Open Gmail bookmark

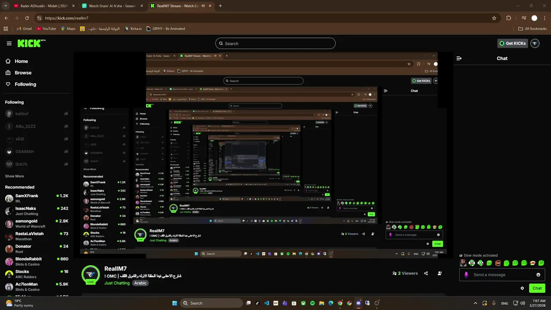[24, 28]
